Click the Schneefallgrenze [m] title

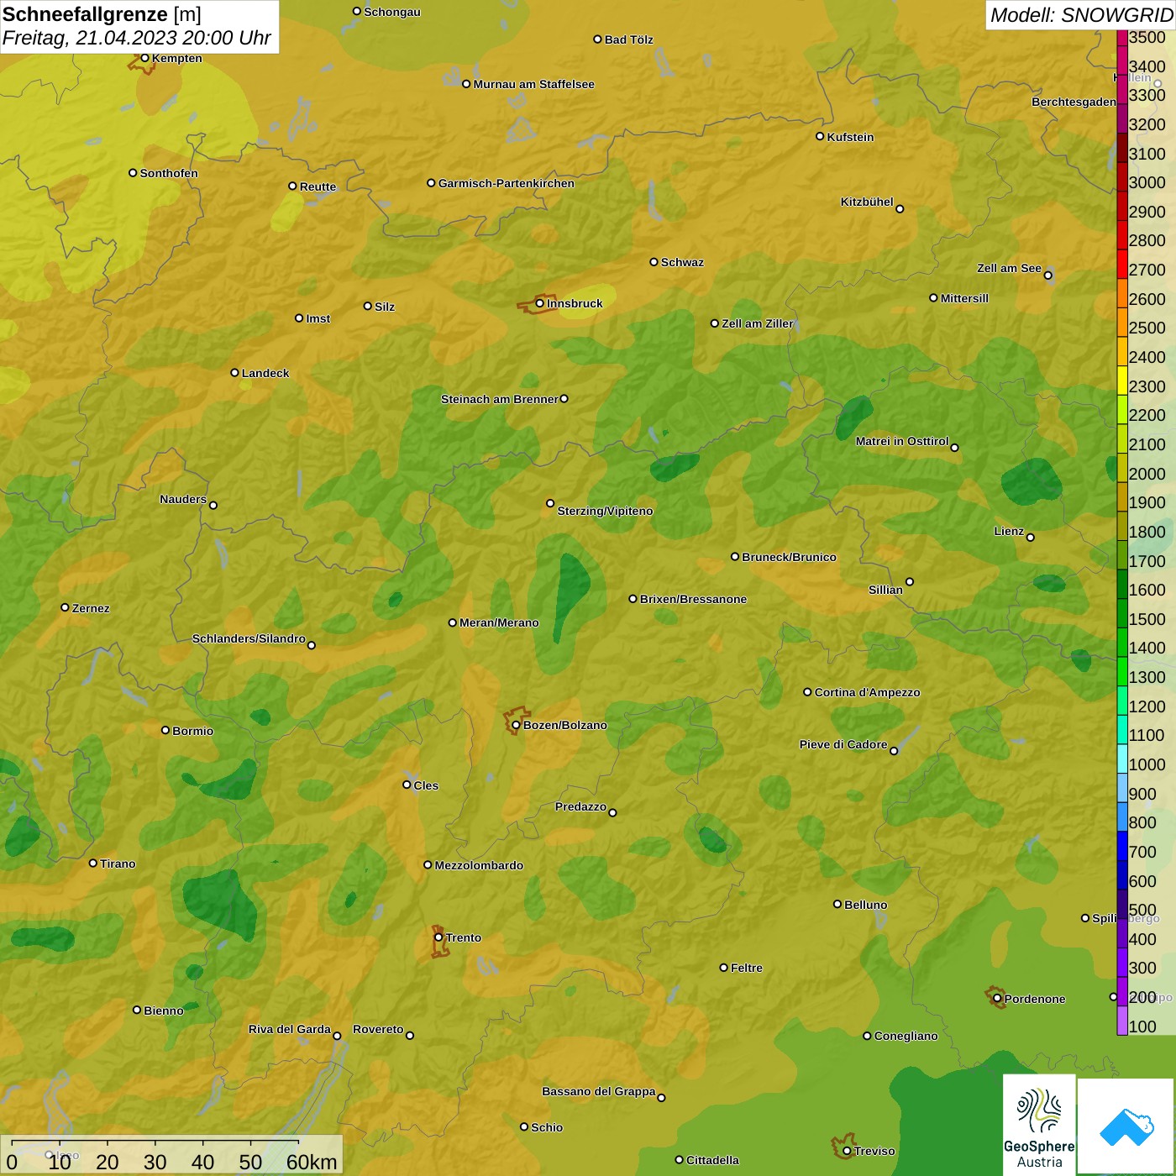pyautogui.click(x=102, y=14)
